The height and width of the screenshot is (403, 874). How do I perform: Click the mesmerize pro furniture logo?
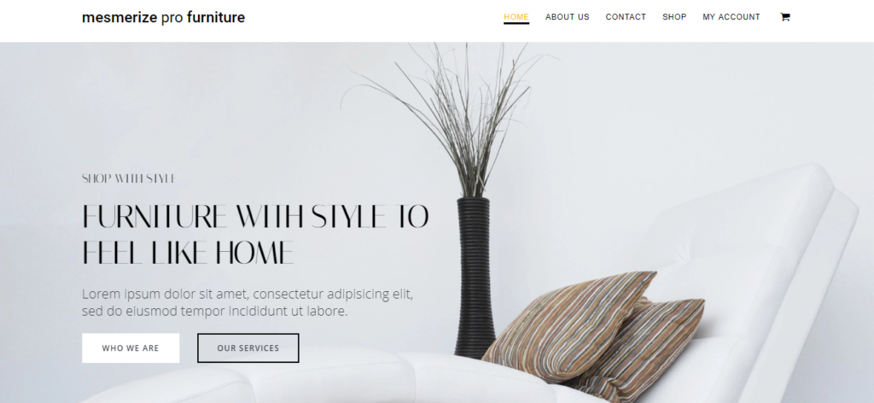[163, 17]
